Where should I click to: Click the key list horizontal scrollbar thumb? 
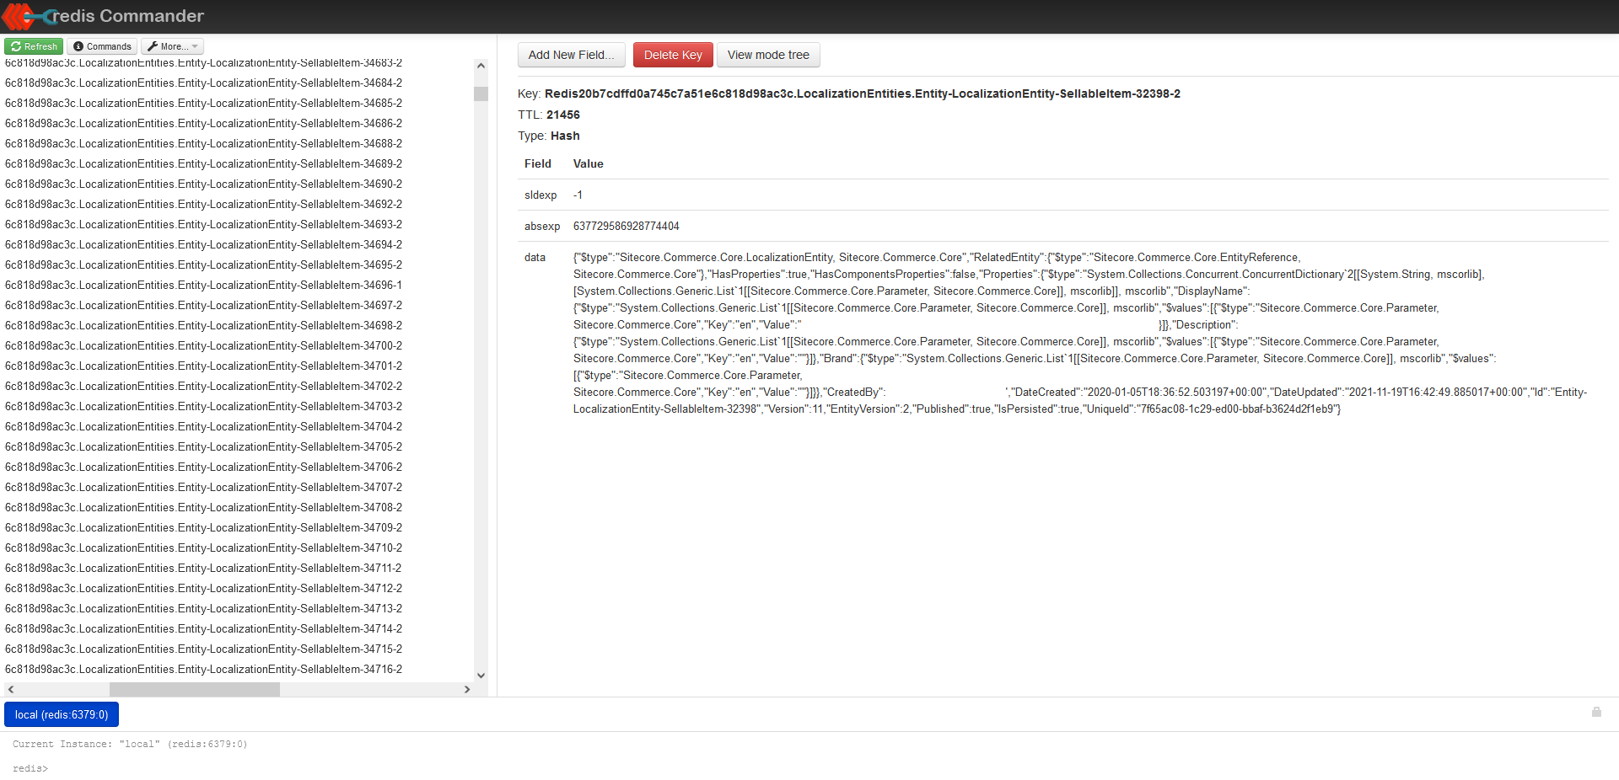(x=195, y=689)
